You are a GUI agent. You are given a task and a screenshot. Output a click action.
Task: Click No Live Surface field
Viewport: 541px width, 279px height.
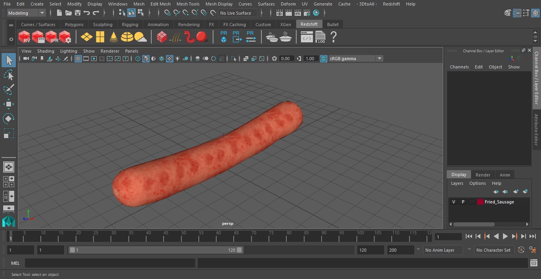coord(238,13)
